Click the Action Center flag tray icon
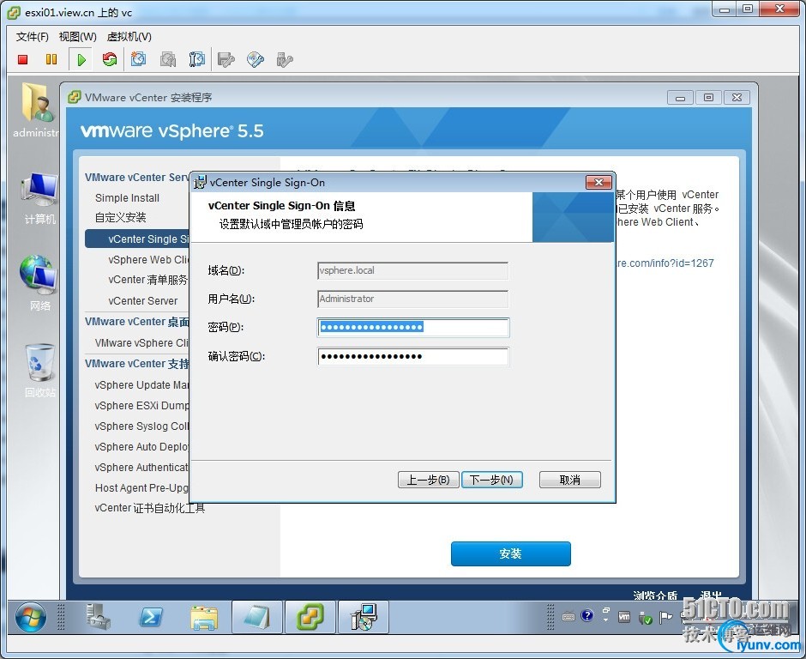The height and width of the screenshot is (659, 806). [x=665, y=616]
